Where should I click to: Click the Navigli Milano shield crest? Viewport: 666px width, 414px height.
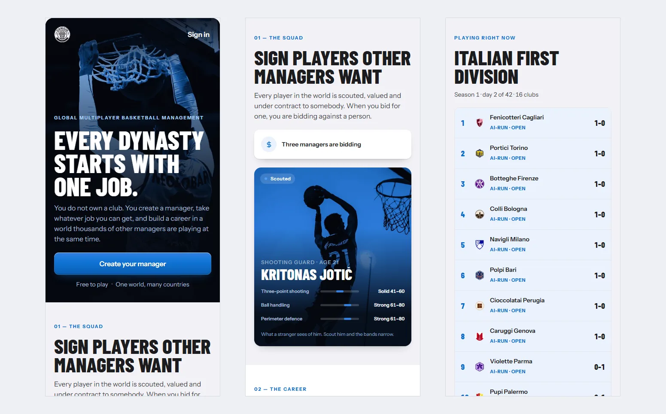point(480,245)
